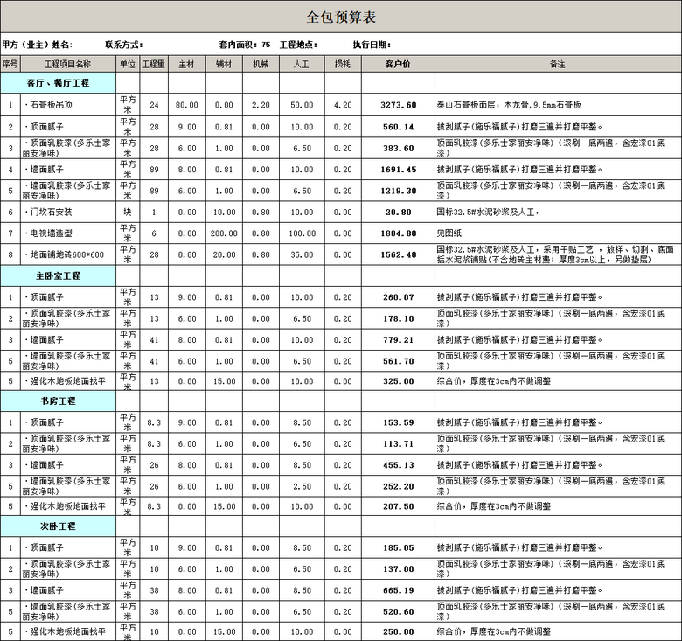Click the 泰山石膏板面层 remark cell
The image size is (682, 641).
(x=558, y=105)
